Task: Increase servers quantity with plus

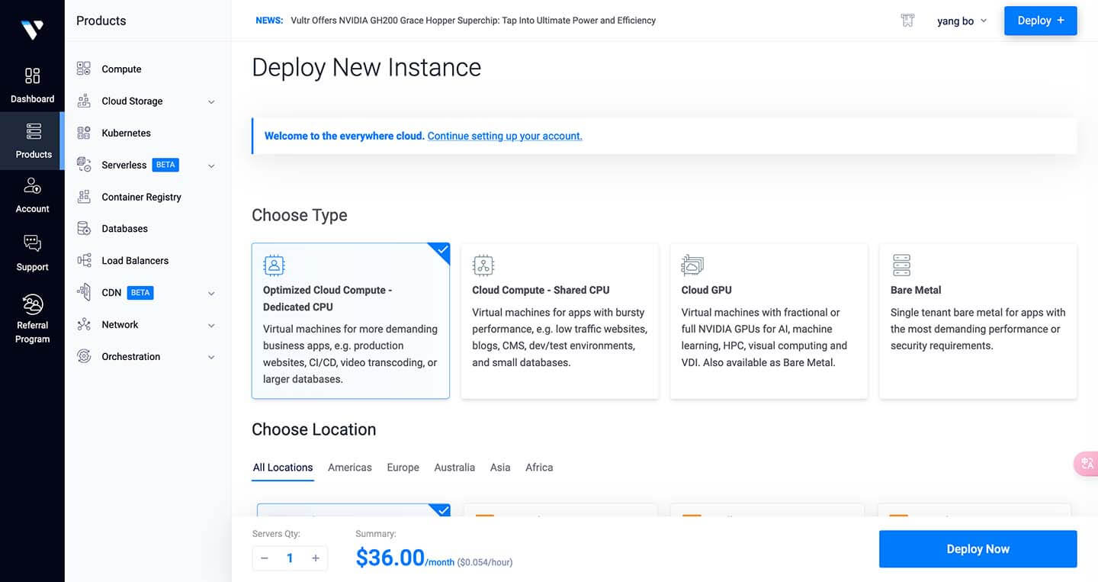Action: click(316, 558)
